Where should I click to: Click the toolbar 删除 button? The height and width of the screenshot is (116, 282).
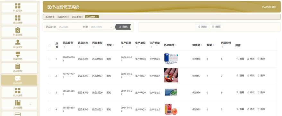pyautogui.click(x=216, y=27)
